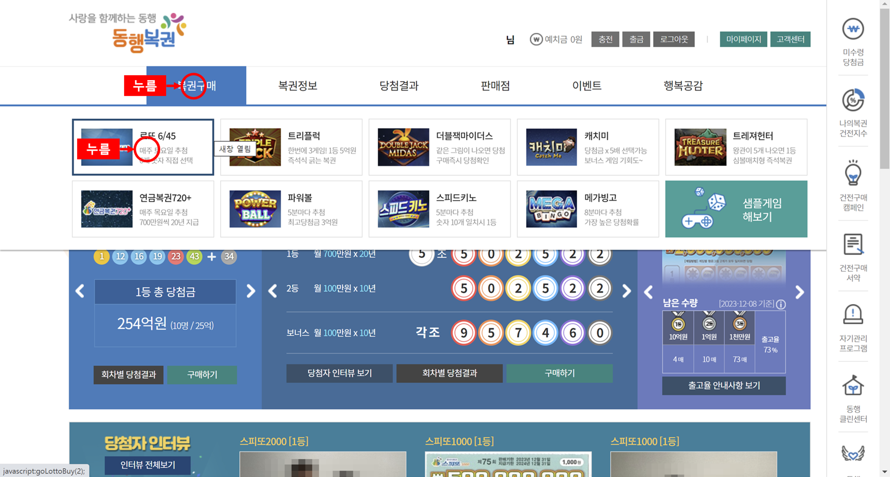This screenshot has width=890, height=477.
Task: Go to previous 연금복권 result arrow
Action: [272, 291]
